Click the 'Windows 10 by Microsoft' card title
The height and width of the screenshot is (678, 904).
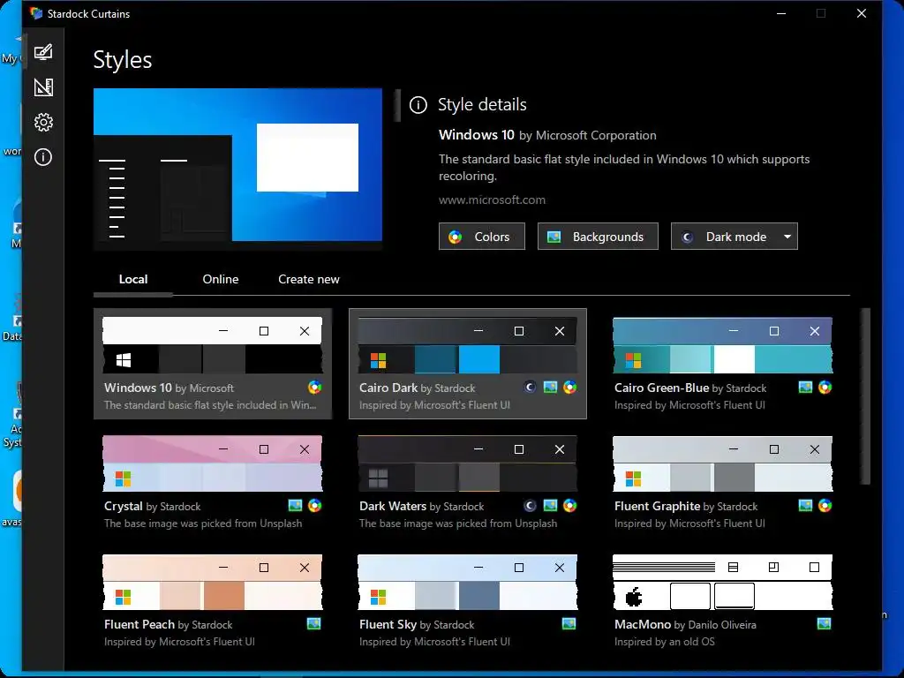[169, 388]
